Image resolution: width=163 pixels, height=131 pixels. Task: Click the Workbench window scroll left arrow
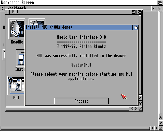click(x=152, y=128)
